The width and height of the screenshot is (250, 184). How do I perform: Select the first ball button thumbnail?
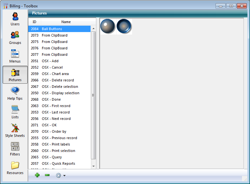coord(108,26)
